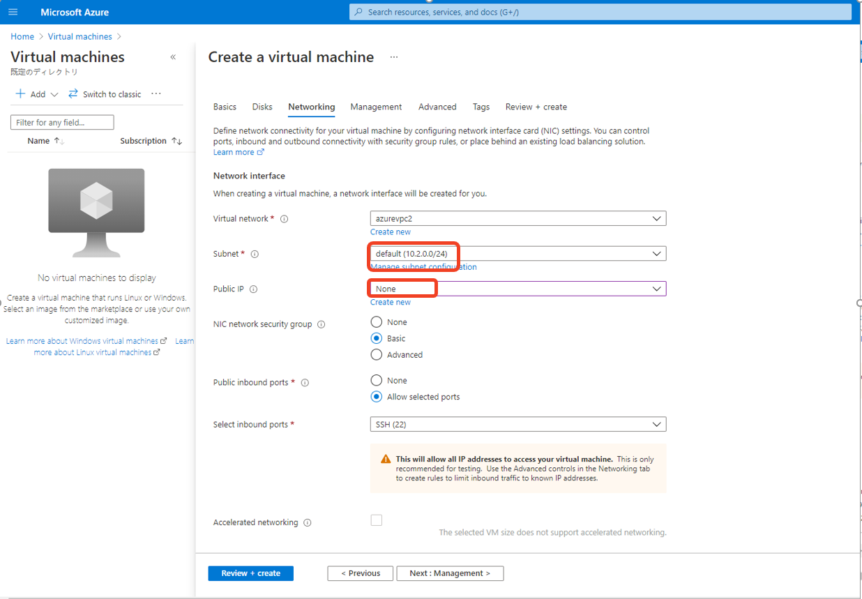Select the Networking tab
The height and width of the screenshot is (599, 862).
tap(312, 107)
